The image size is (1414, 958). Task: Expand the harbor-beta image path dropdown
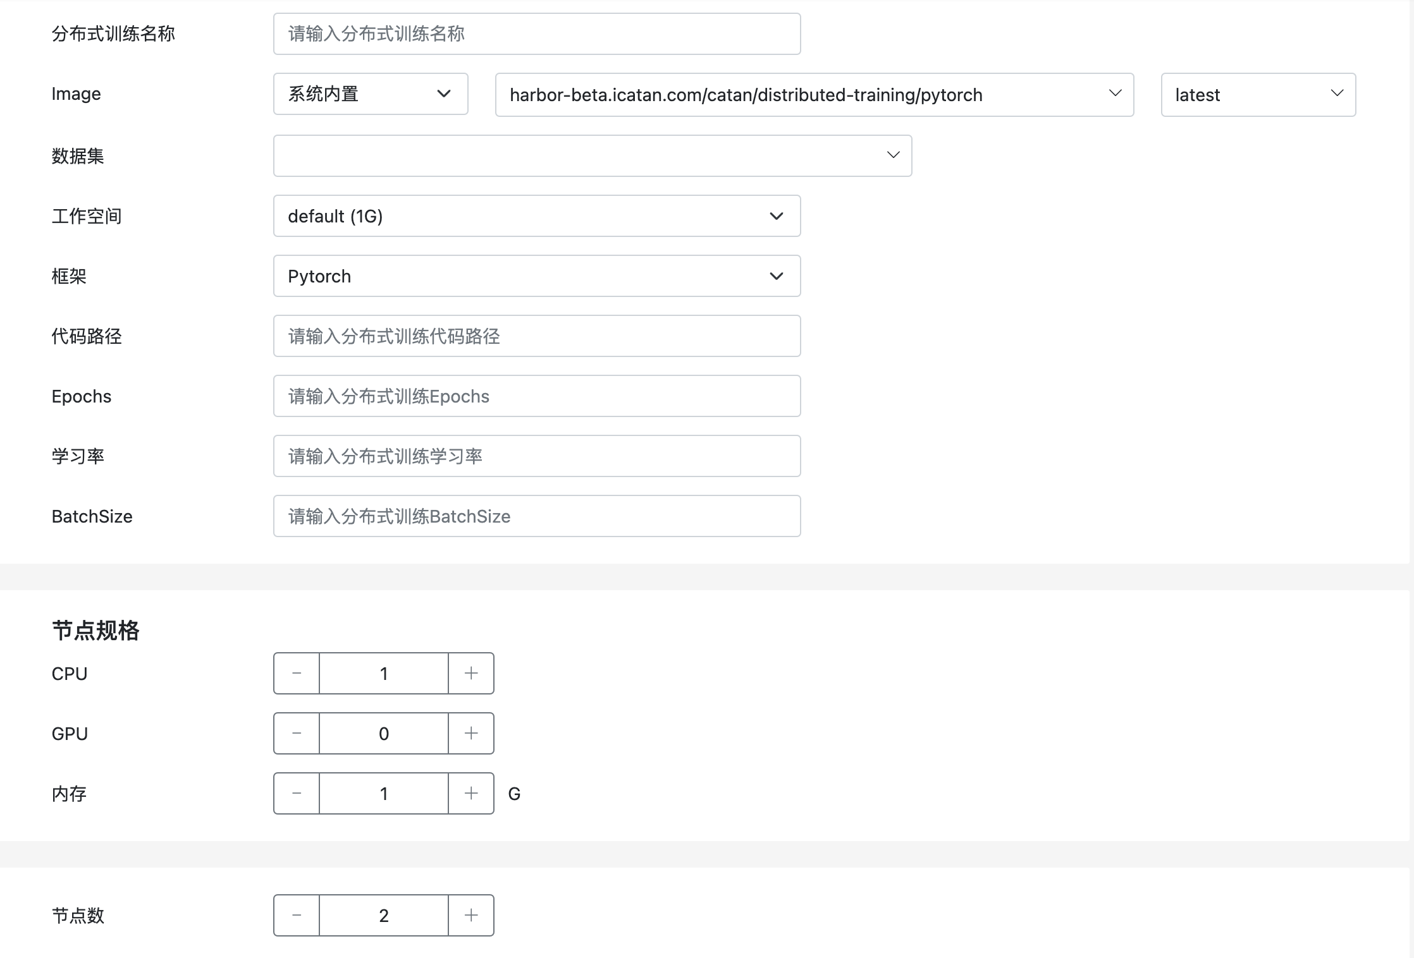pyautogui.click(x=814, y=95)
